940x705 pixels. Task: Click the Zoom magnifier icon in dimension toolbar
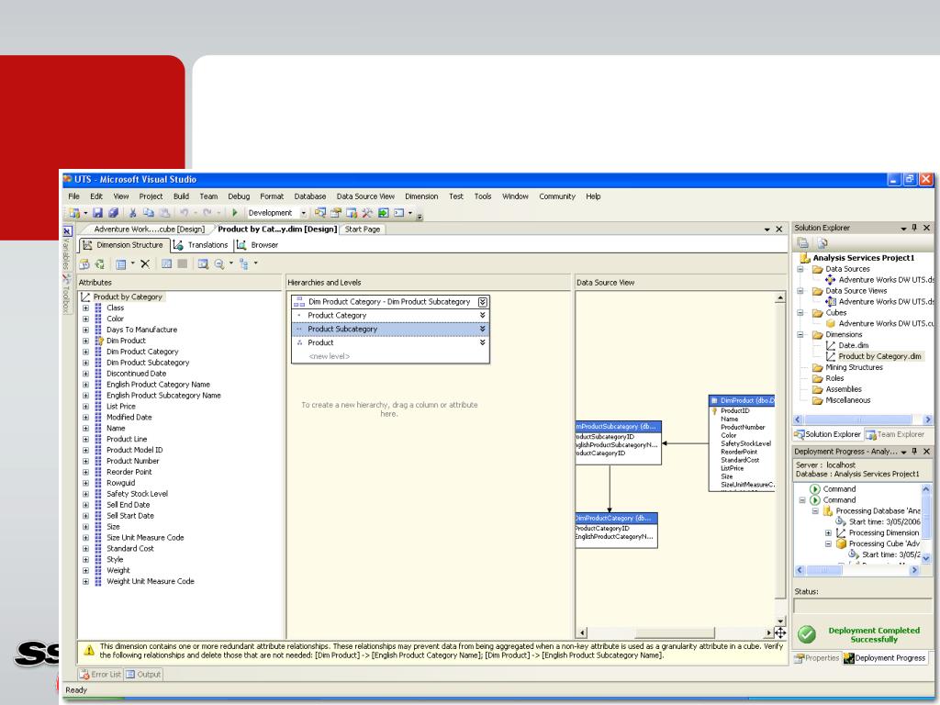[x=219, y=263]
